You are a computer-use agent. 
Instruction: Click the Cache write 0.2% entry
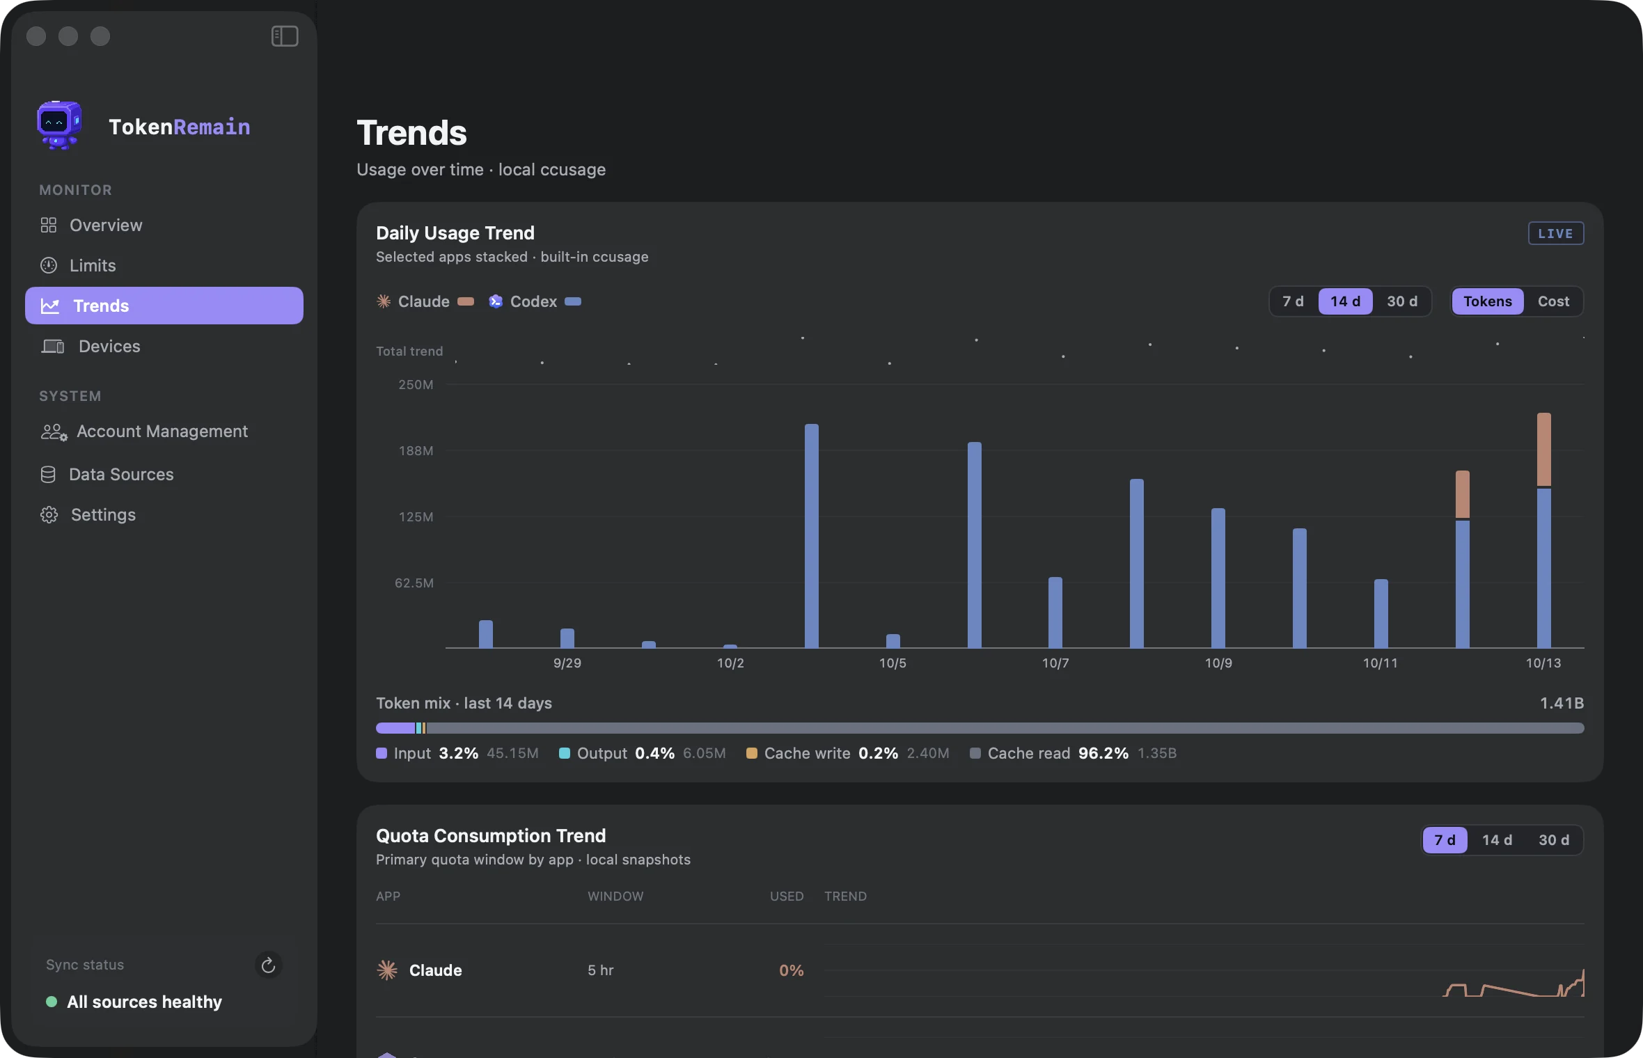[x=848, y=753]
